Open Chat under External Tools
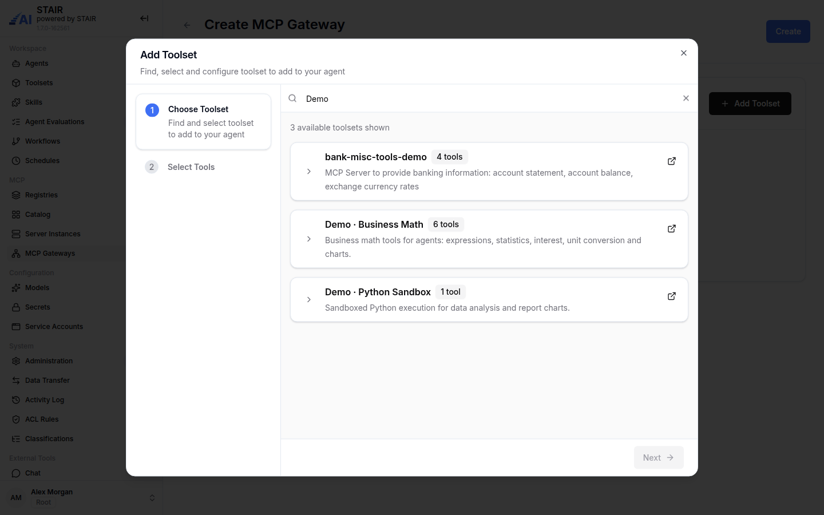Image resolution: width=824 pixels, height=515 pixels. [33, 473]
